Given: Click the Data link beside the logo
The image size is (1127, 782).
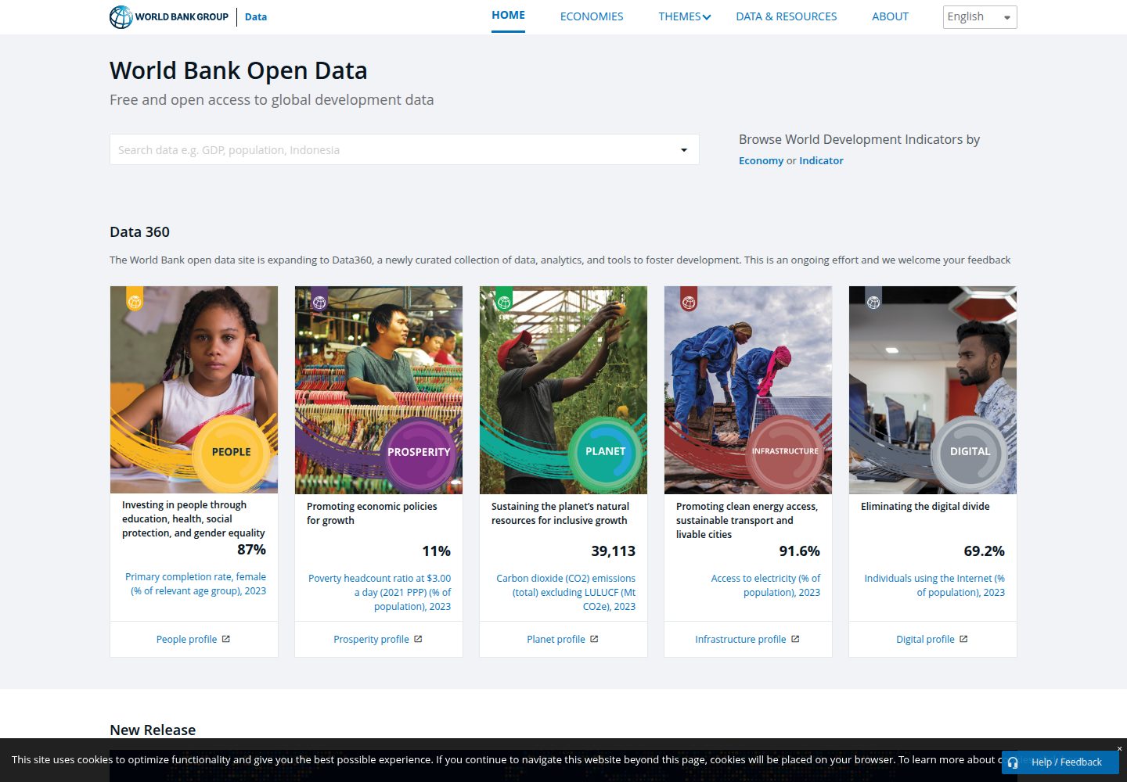Looking at the screenshot, I should pyautogui.click(x=256, y=16).
